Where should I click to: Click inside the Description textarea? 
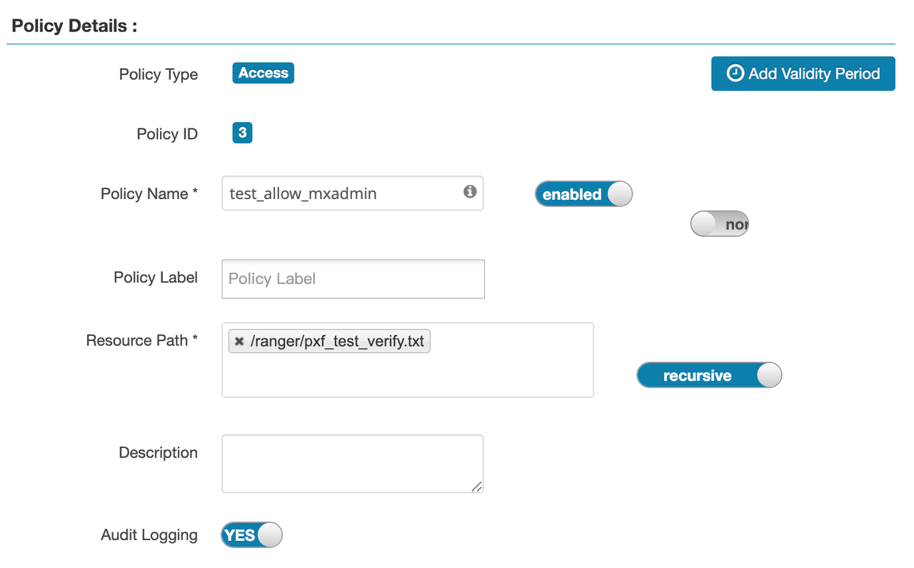click(353, 464)
